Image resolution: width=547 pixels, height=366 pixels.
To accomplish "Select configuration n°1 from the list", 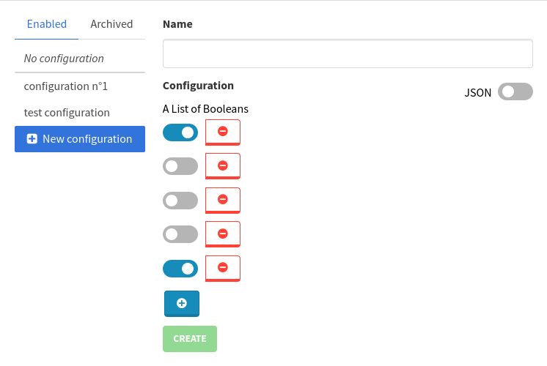I will pos(66,86).
